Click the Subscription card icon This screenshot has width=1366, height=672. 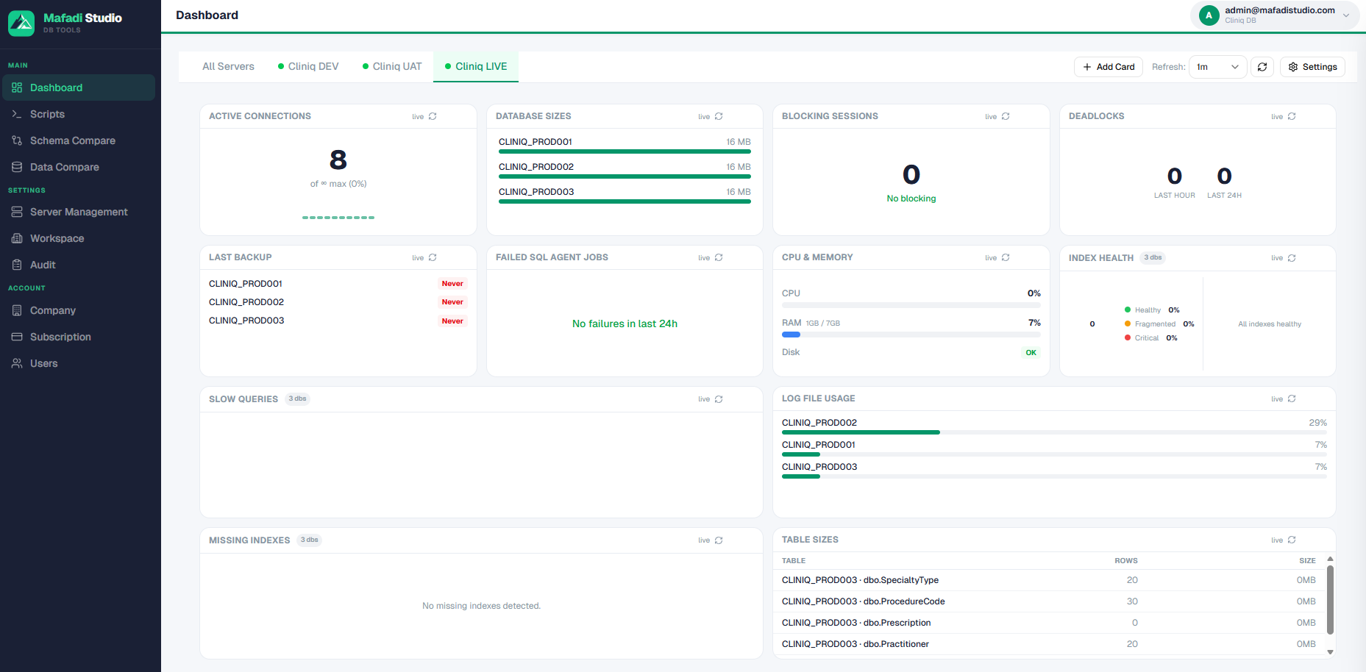[x=17, y=337]
